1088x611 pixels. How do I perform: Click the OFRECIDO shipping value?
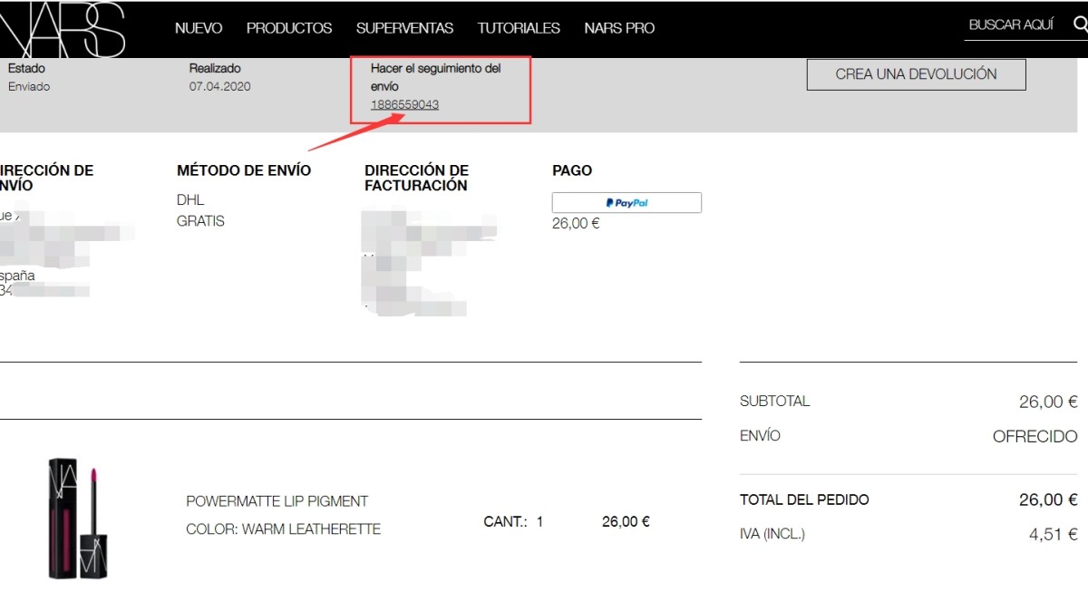(1035, 437)
